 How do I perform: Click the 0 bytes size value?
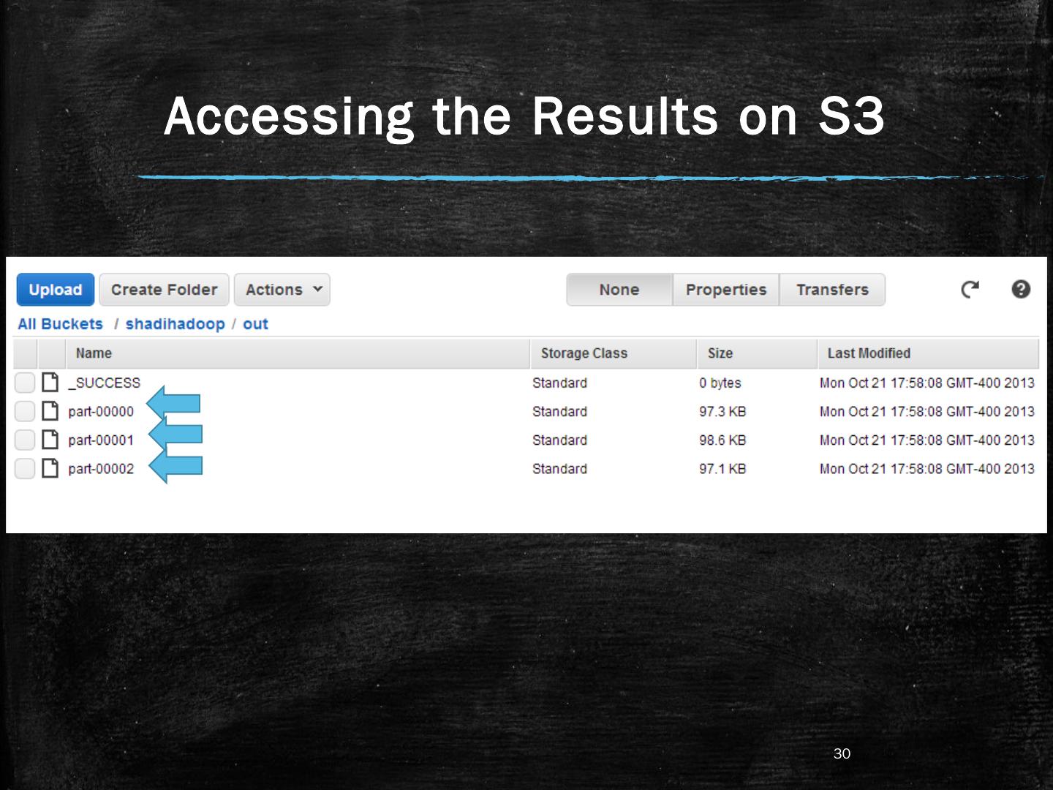coord(720,383)
